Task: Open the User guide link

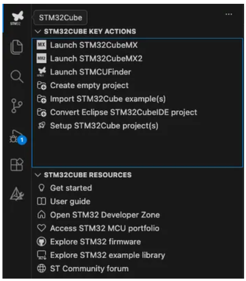Action: coord(70,202)
